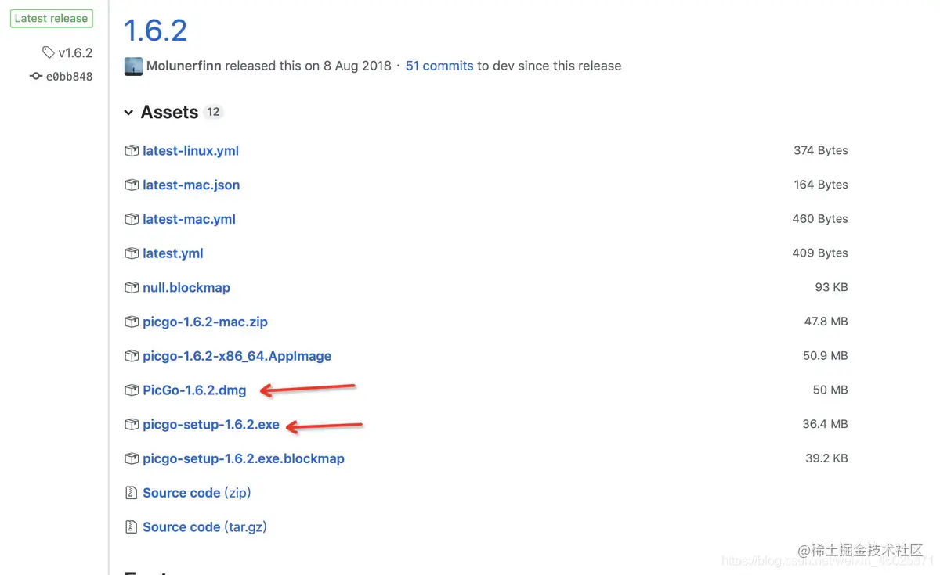Click file icon beside Source code (tar.gz)

click(x=132, y=527)
